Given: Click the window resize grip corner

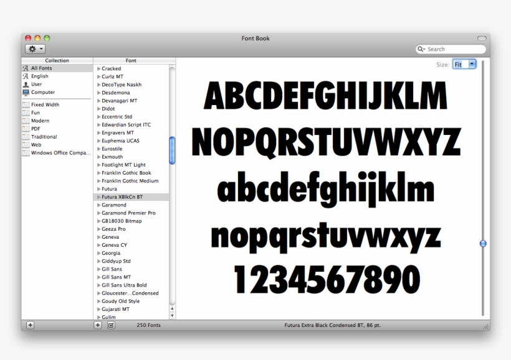Looking at the screenshot, I should pyautogui.click(x=486, y=326).
